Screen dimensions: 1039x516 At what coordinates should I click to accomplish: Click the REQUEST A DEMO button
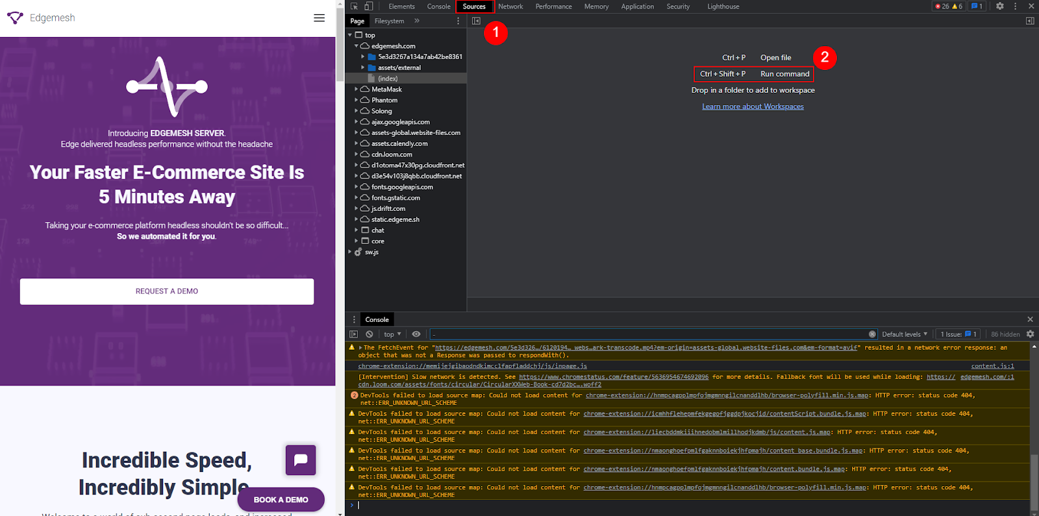[167, 291]
